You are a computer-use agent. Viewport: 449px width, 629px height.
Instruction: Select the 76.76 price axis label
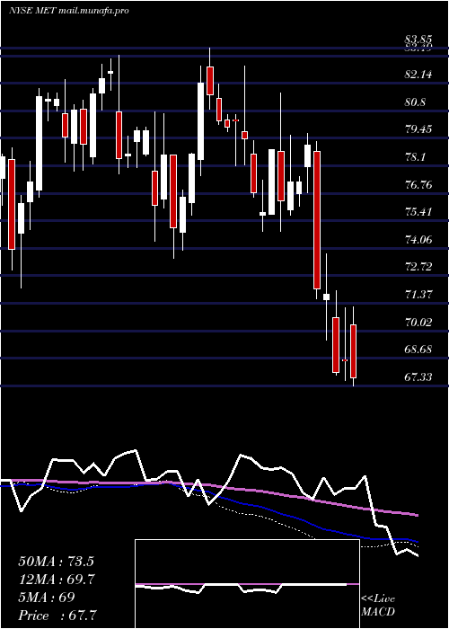418,185
